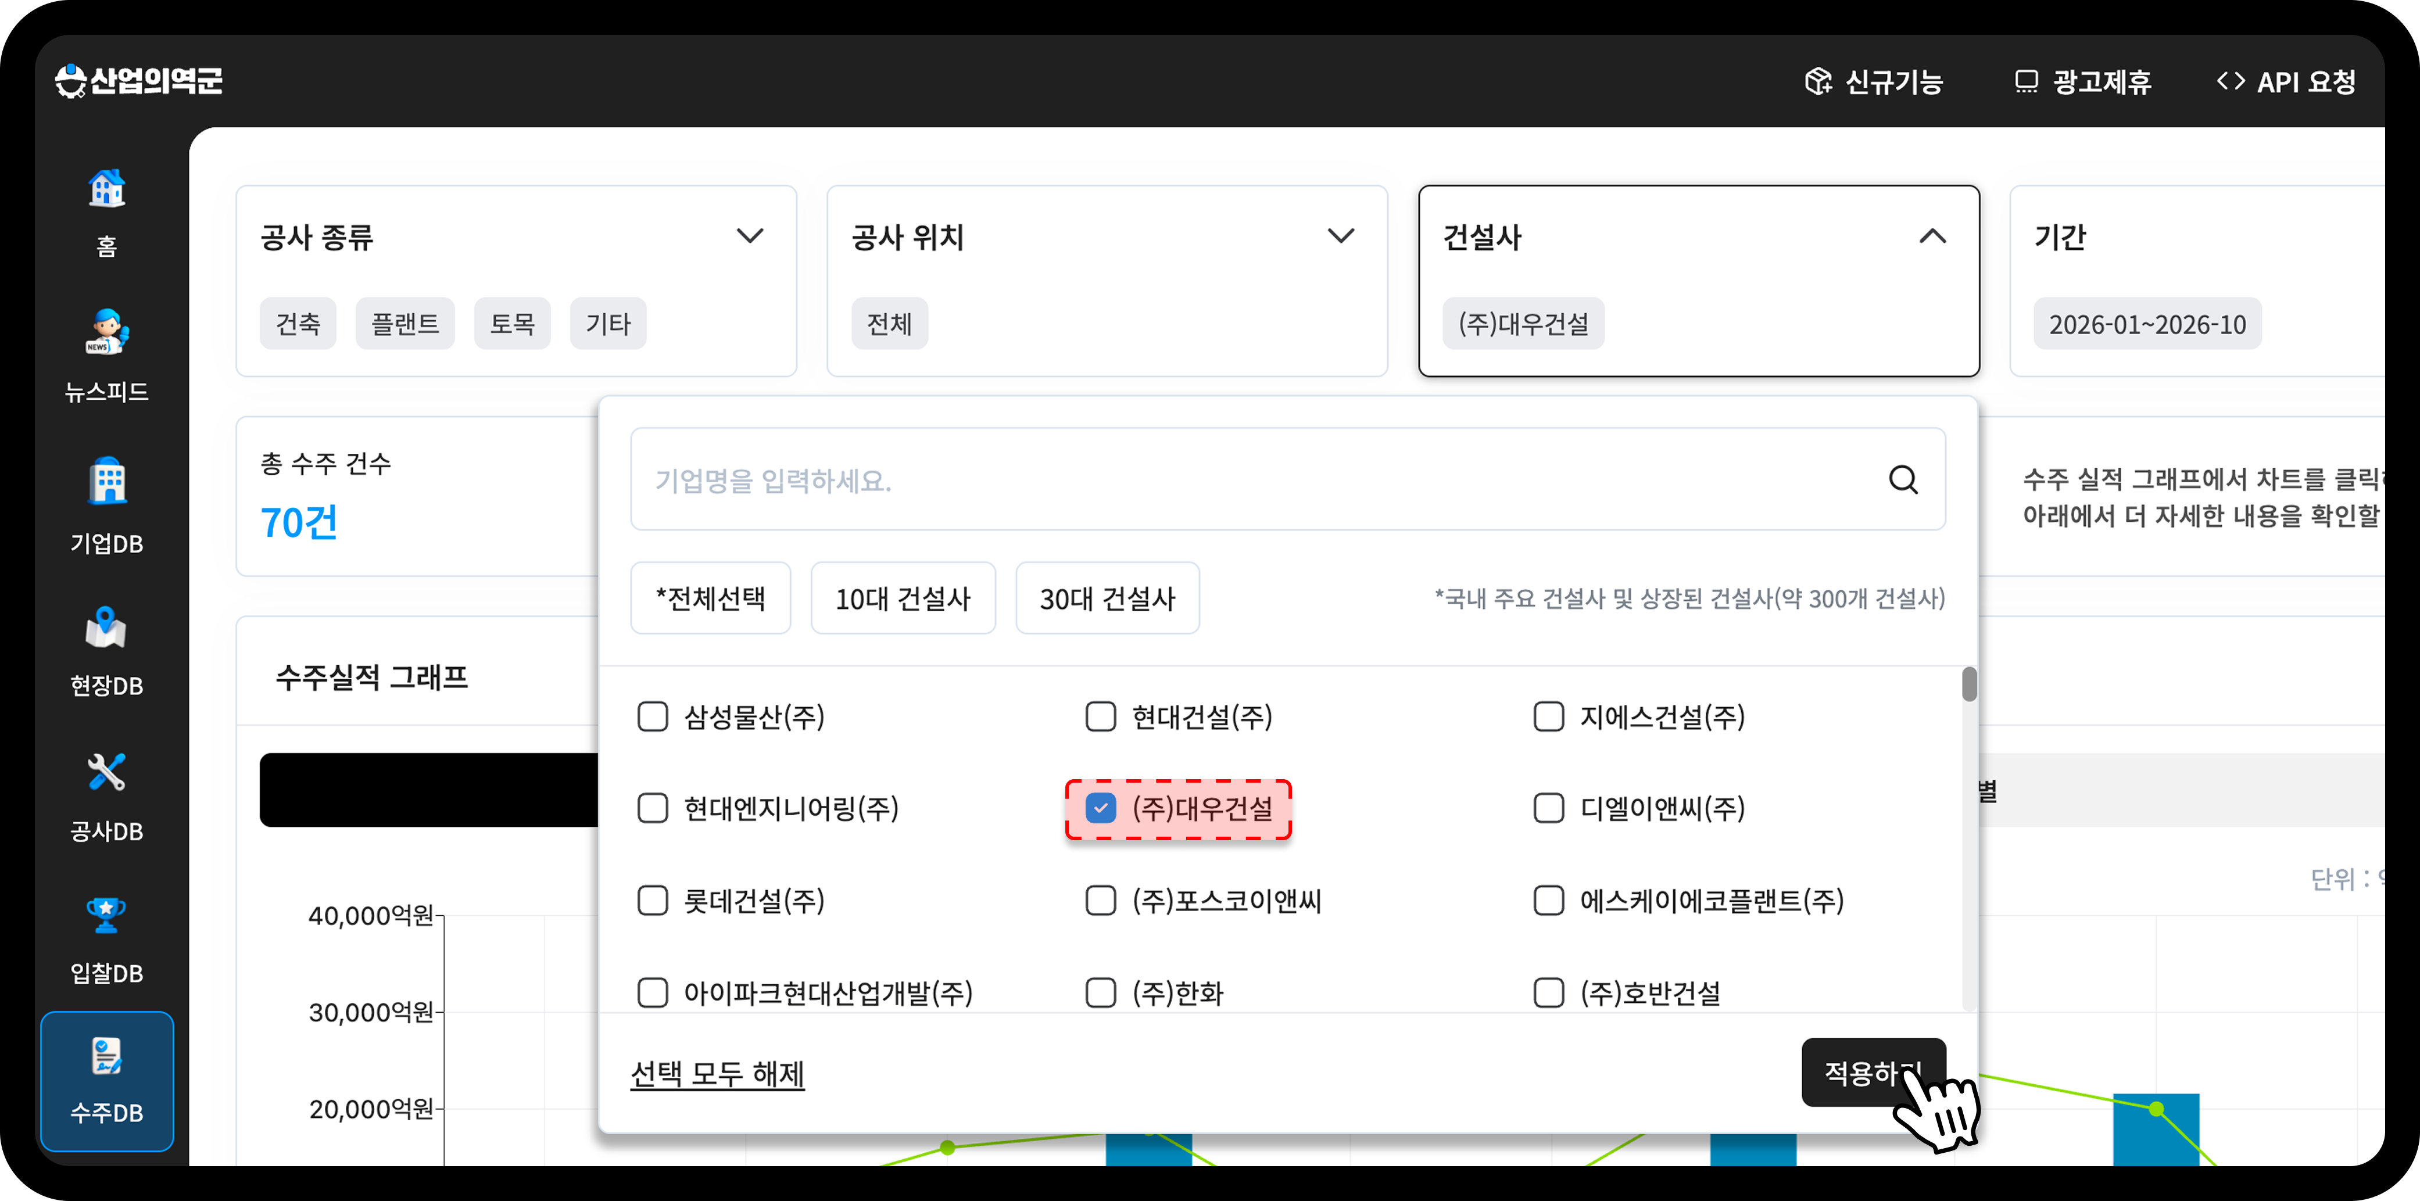Click the 토목 tag under 공사 종류
This screenshot has height=1201, width=2420.
coord(512,324)
